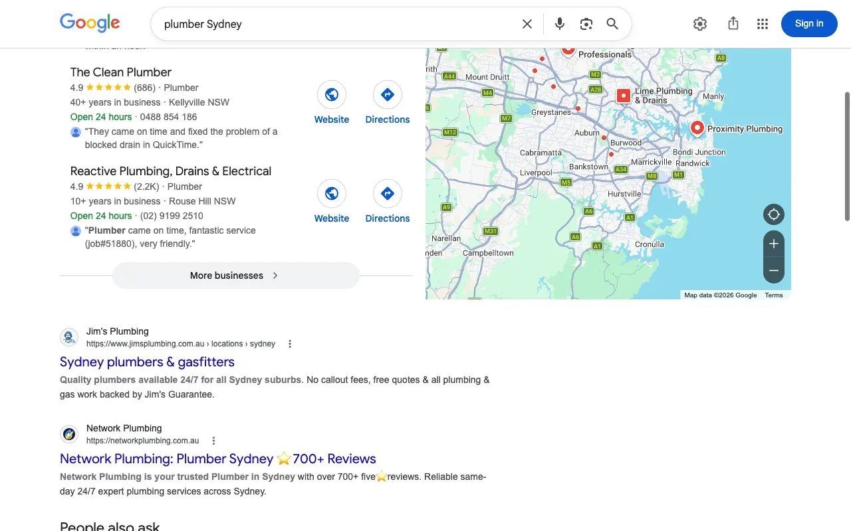
Task: Open The Clean Plumber listing title
Action: (x=121, y=72)
